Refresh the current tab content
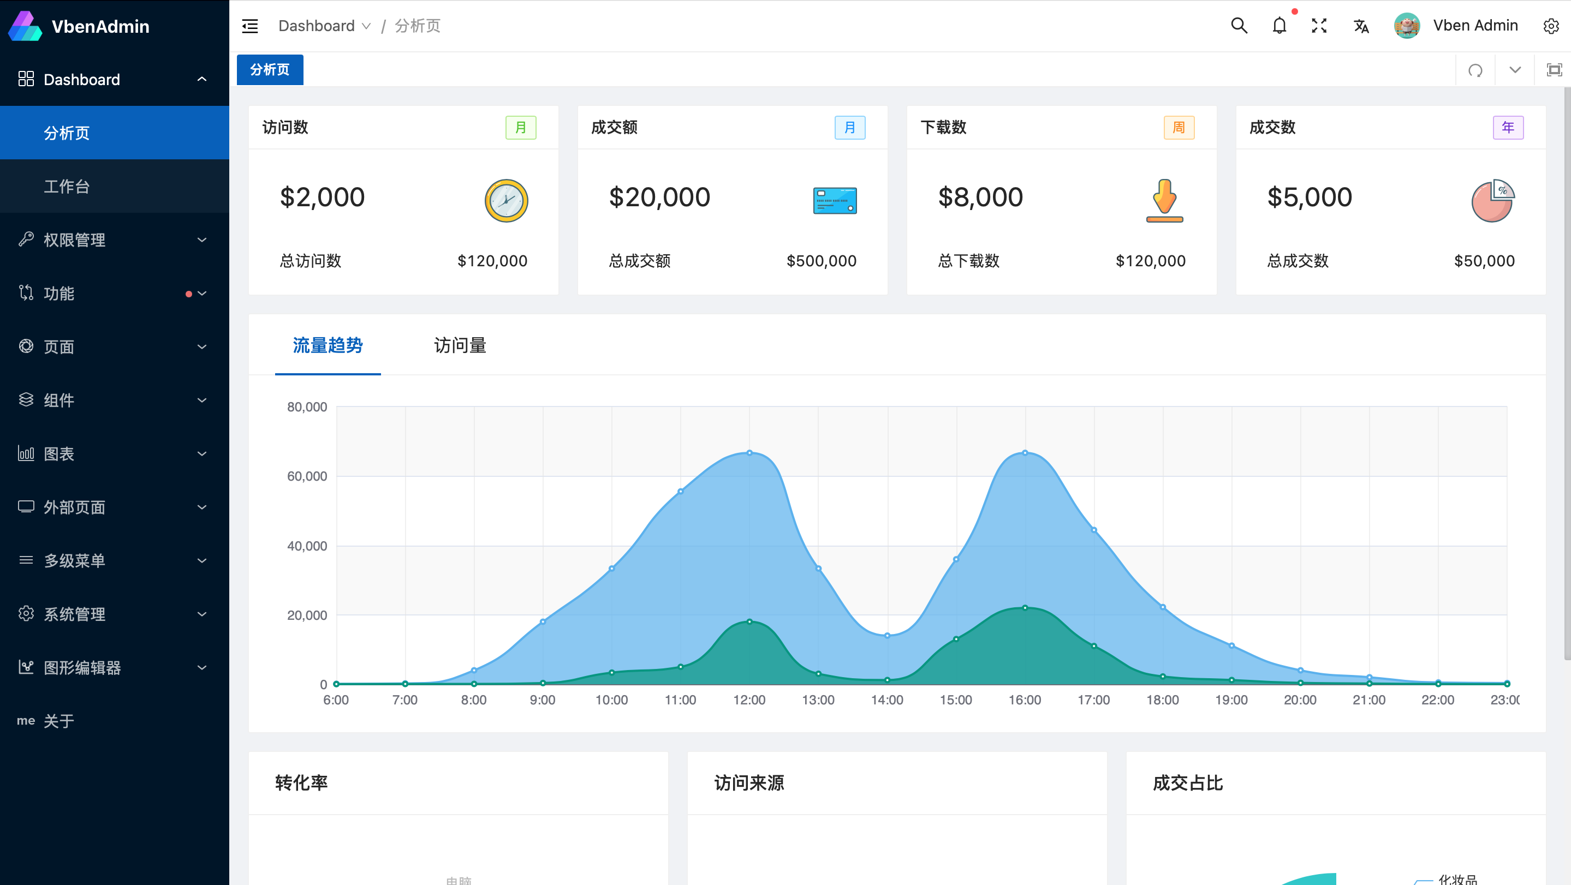1571x885 pixels. [x=1475, y=69]
